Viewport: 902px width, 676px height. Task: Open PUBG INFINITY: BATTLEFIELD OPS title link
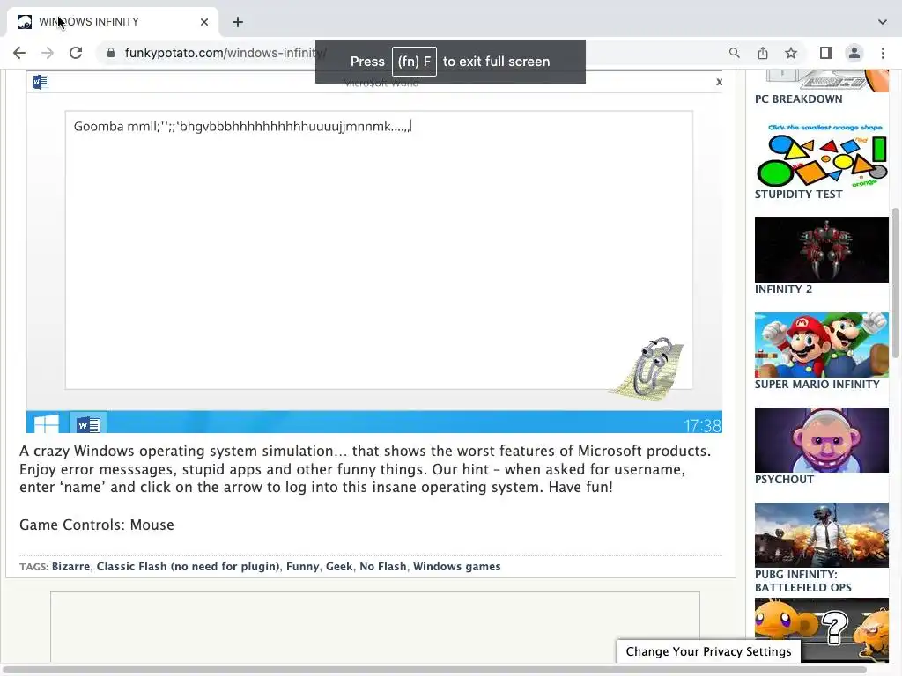tap(803, 581)
